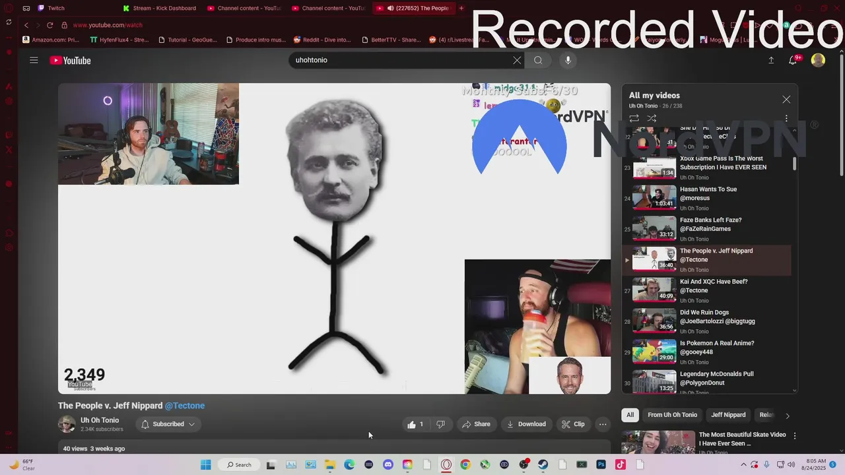Dislike this video with thumbs down
This screenshot has height=475, width=845.
click(x=440, y=424)
